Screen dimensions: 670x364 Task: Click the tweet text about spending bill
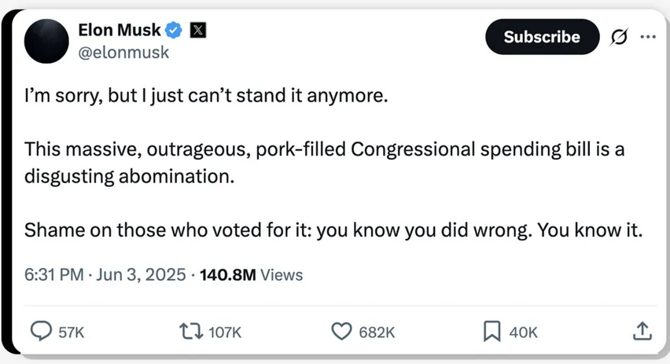pyautogui.click(x=324, y=163)
